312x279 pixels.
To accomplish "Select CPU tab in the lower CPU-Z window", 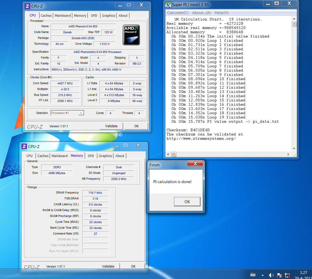I will tap(30, 156).
